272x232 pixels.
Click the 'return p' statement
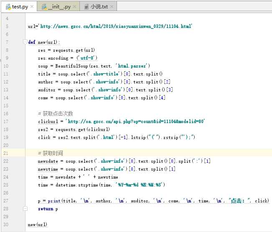(48, 209)
